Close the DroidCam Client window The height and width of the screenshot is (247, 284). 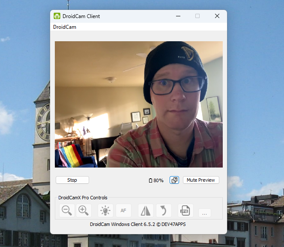coord(217,16)
